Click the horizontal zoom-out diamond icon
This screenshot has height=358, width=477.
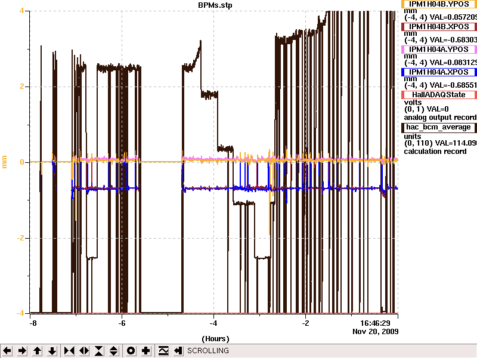click(x=84, y=351)
